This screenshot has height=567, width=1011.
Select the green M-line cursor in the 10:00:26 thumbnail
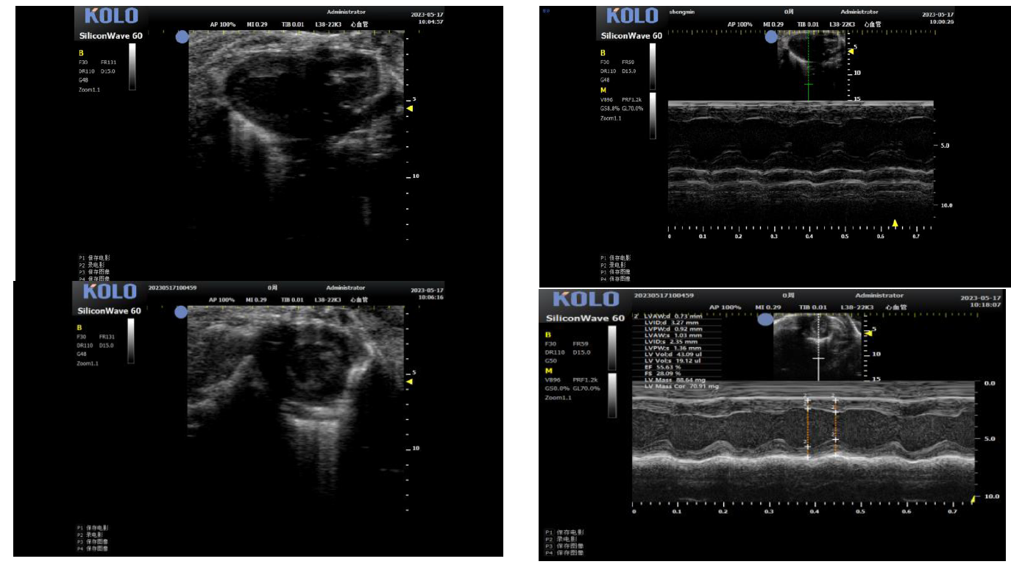809,66
